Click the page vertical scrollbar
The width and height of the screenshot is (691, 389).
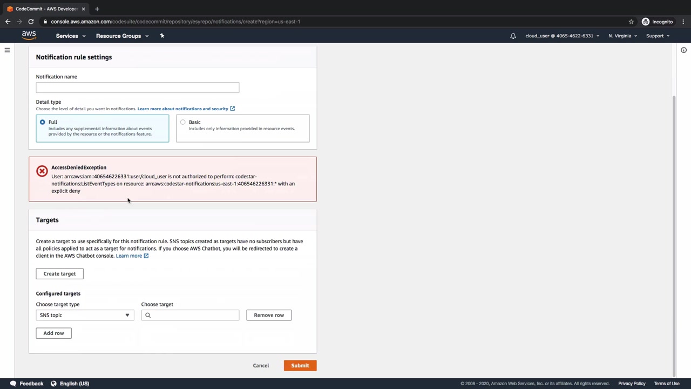click(674, 235)
